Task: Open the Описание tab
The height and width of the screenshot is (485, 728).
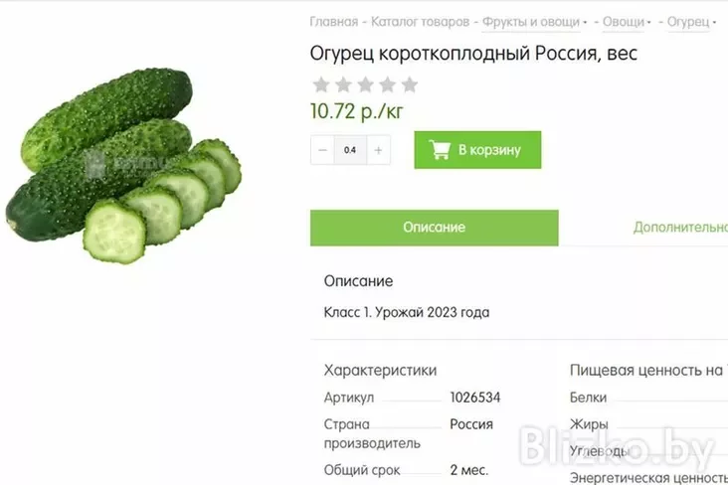Action: tap(434, 228)
